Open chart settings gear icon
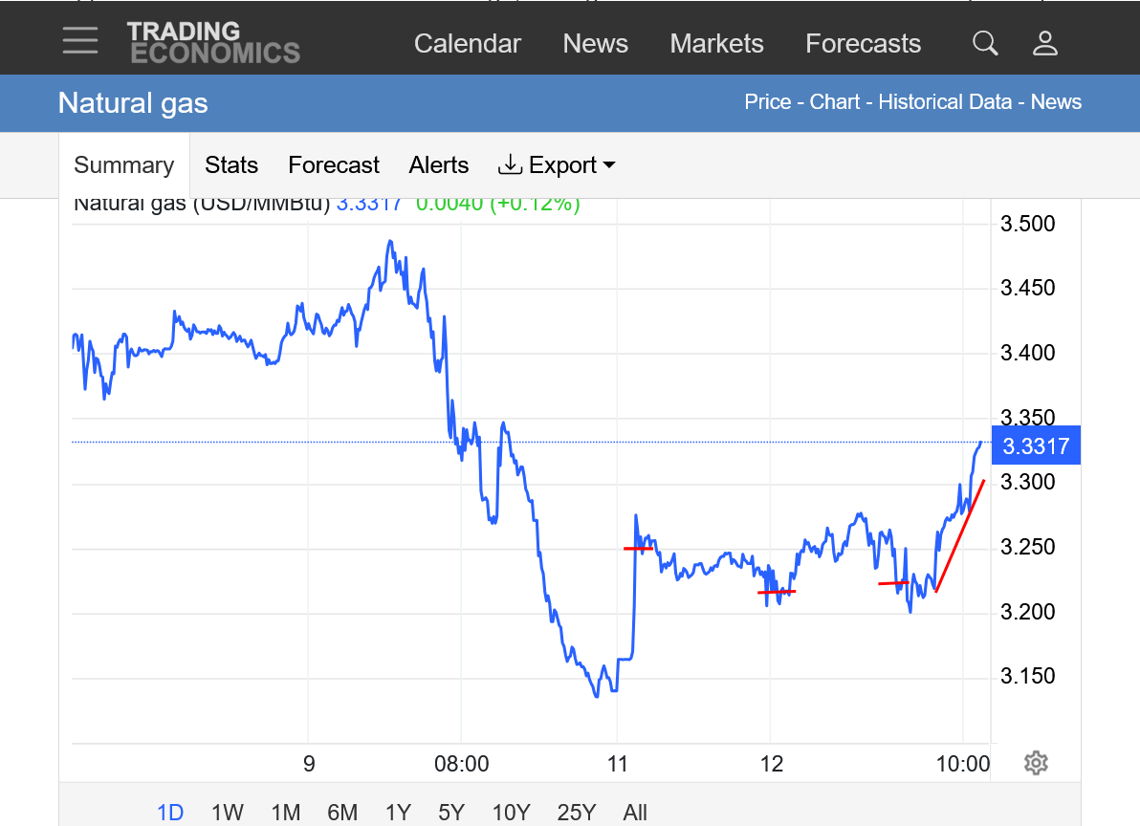Viewport: 1140px width, 826px height. [x=1036, y=763]
